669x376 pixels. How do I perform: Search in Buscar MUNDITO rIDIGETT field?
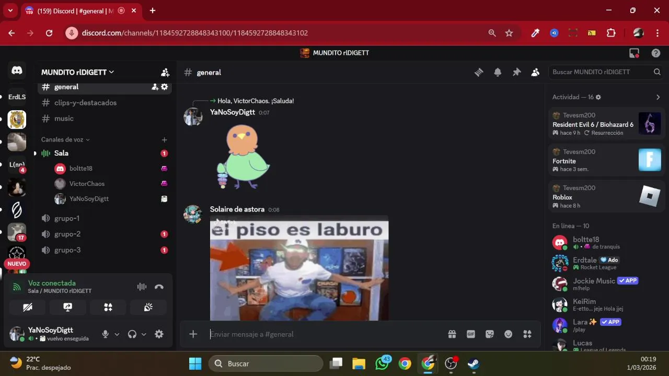pos(605,72)
